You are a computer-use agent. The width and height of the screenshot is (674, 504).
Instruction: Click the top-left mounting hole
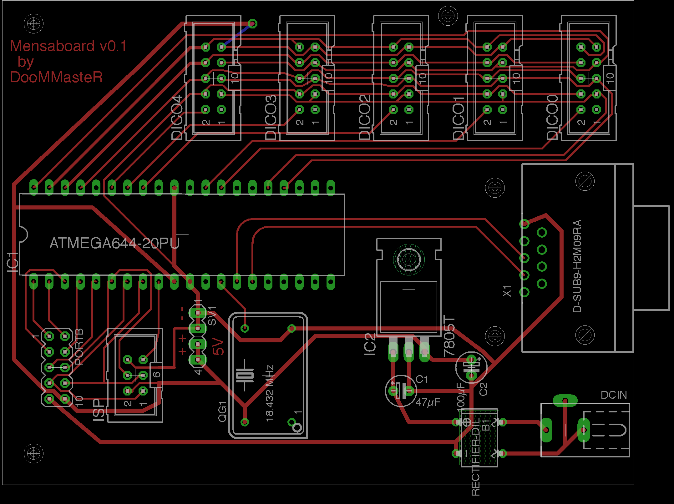pyautogui.click(x=33, y=23)
